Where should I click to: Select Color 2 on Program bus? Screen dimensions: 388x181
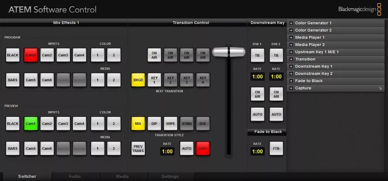[x=114, y=55]
